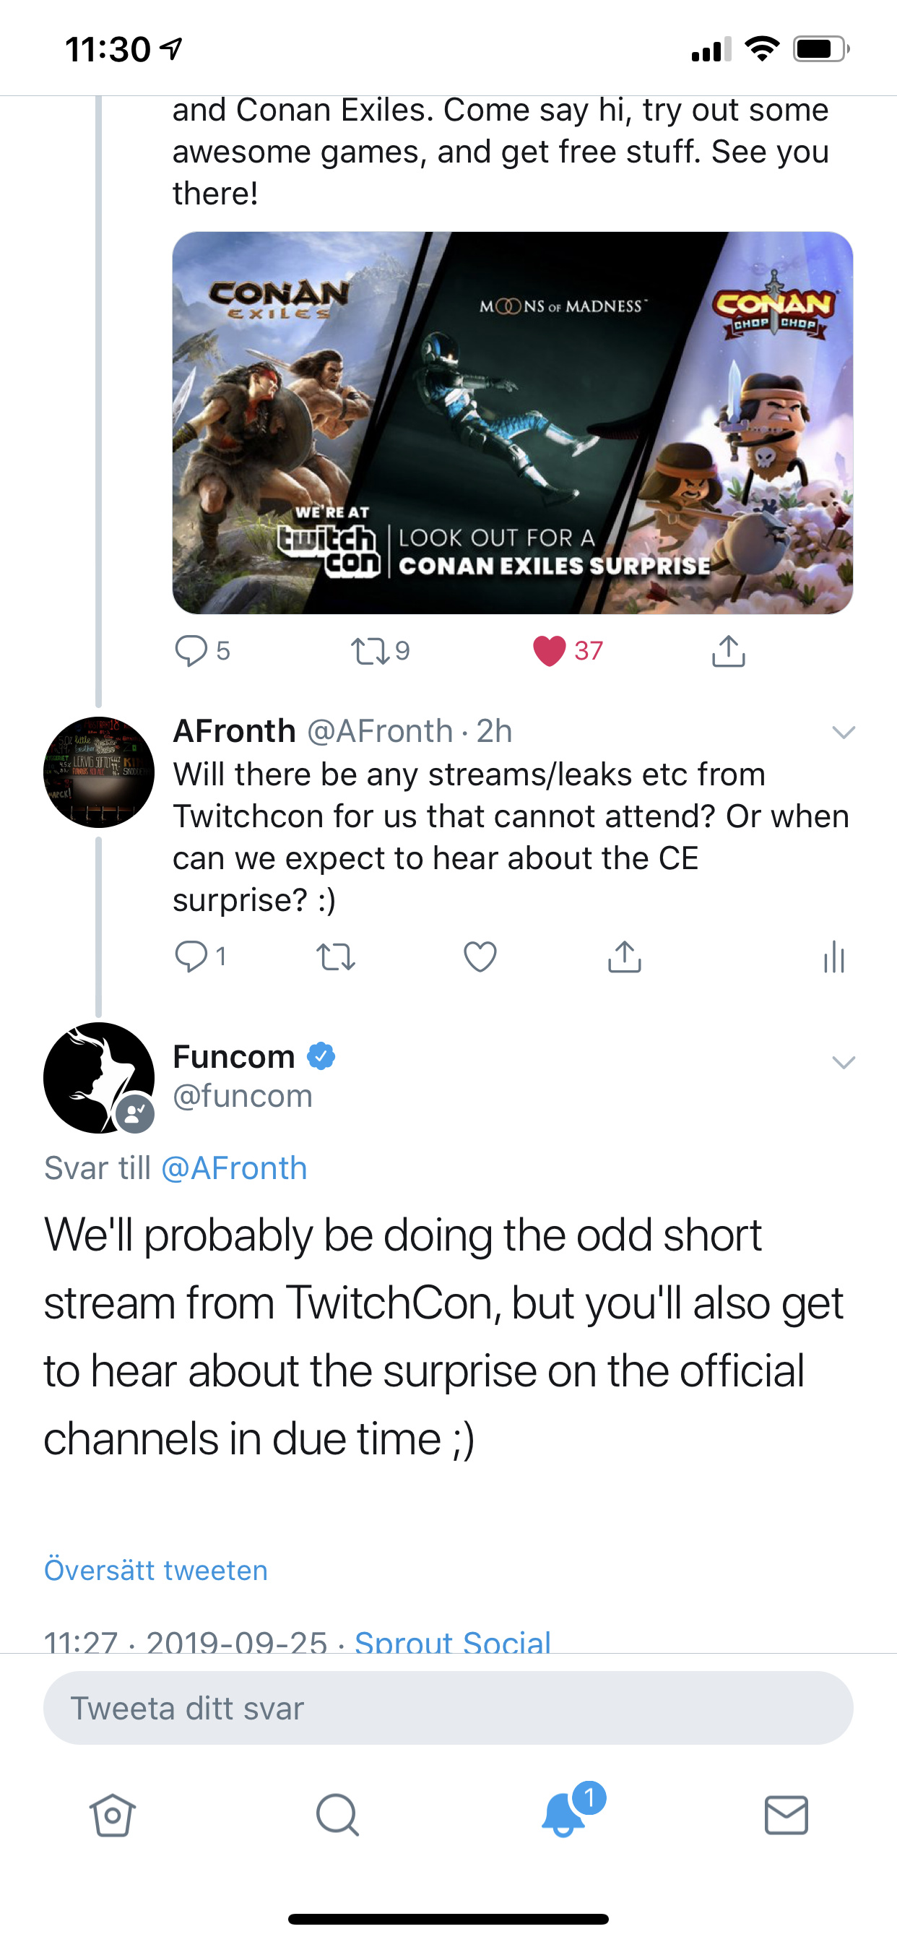This screenshot has width=897, height=1942.
Task: Open options chevron on Funcom's reply
Action: coord(844,1062)
